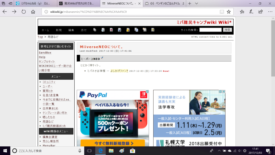Close the 札幌大学 advertisement
The width and height of the screenshot is (275, 155).
tap(224, 91)
